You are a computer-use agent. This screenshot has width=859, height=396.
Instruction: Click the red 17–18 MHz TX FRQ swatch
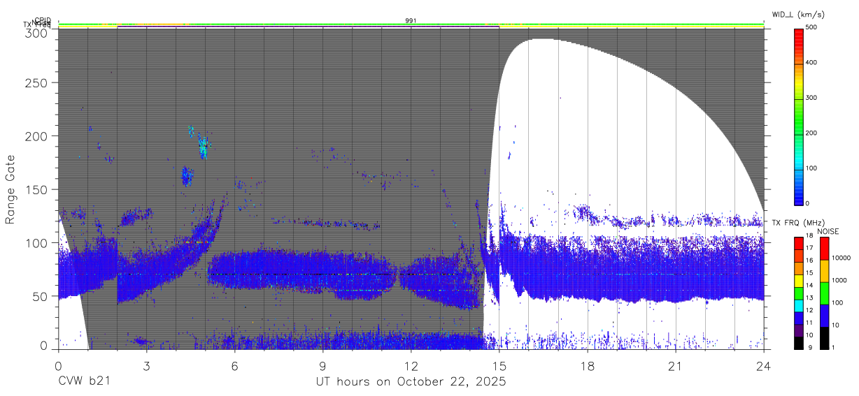[798, 242]
